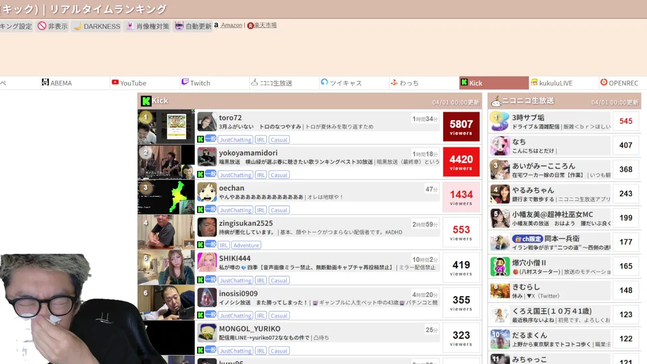Toggle DARKNESS dark mode
Viewport: 647px width, 364px height.
coord(96,26)
